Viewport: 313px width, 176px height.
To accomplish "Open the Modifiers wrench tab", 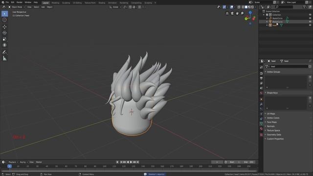I will 261,104.
